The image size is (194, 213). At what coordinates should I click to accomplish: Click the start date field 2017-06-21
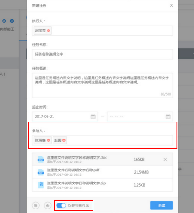click(x=65, y=116)
